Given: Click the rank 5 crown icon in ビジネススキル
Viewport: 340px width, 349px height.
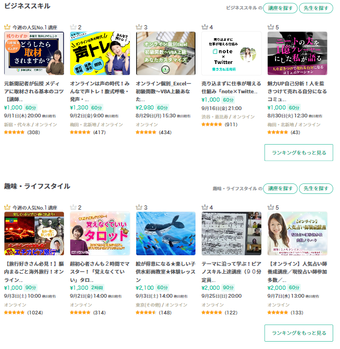Looking at the screenshot, I should click(270, 27).
